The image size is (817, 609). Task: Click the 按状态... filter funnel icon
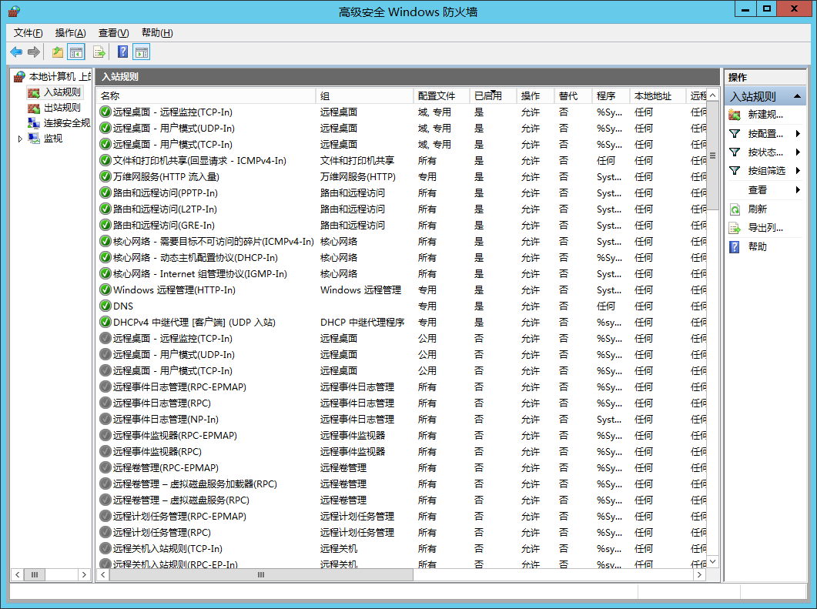pos(735,152)
